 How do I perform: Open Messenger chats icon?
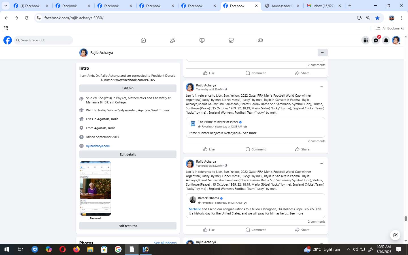pos(376,40)
